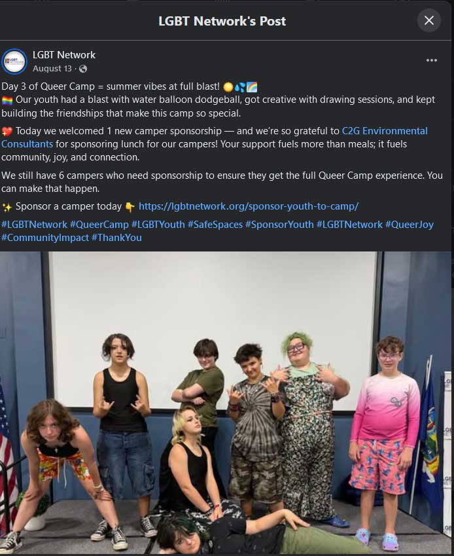Open the August 13 post timestamp
The height and width of the screenshot is (556, 454).
(x=52, y=69)
